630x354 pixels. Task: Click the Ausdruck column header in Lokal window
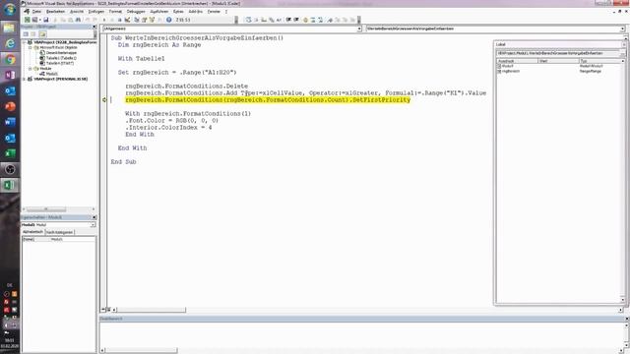(518, 61)
